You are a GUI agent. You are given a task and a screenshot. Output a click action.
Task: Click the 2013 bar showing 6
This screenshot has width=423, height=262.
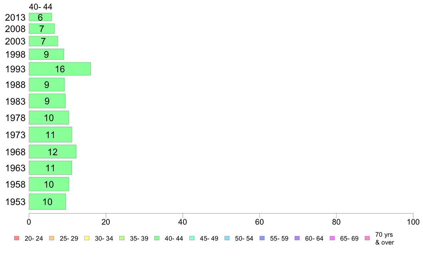(40, 17)
